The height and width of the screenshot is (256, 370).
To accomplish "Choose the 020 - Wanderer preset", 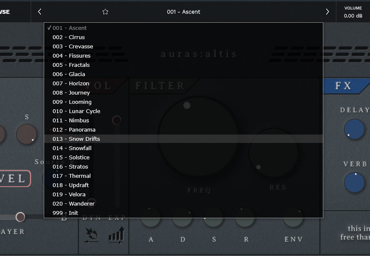I will [x=74, y=203].
